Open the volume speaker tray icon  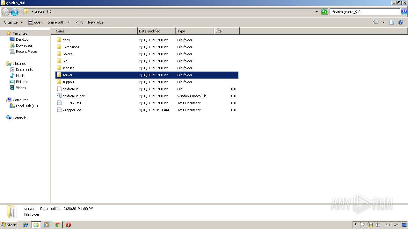(378, 225)
